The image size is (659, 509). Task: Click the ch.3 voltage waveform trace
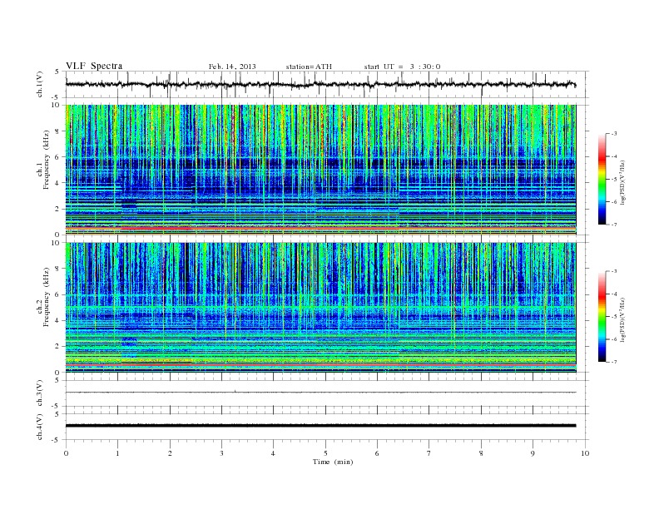click(320, 393)
